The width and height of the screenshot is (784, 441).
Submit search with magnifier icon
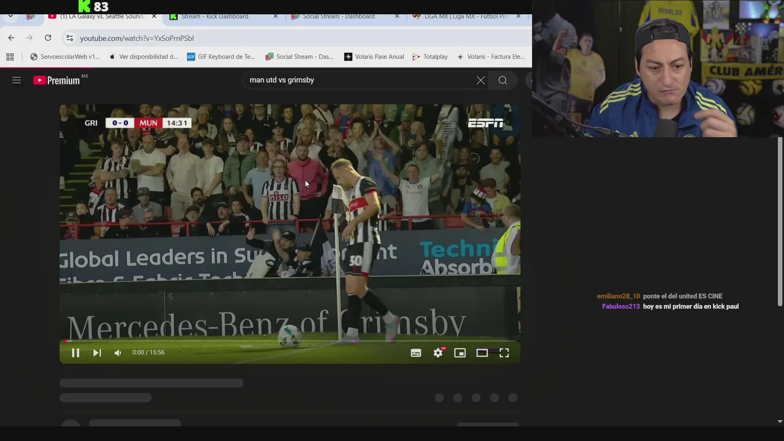point(503,80)
